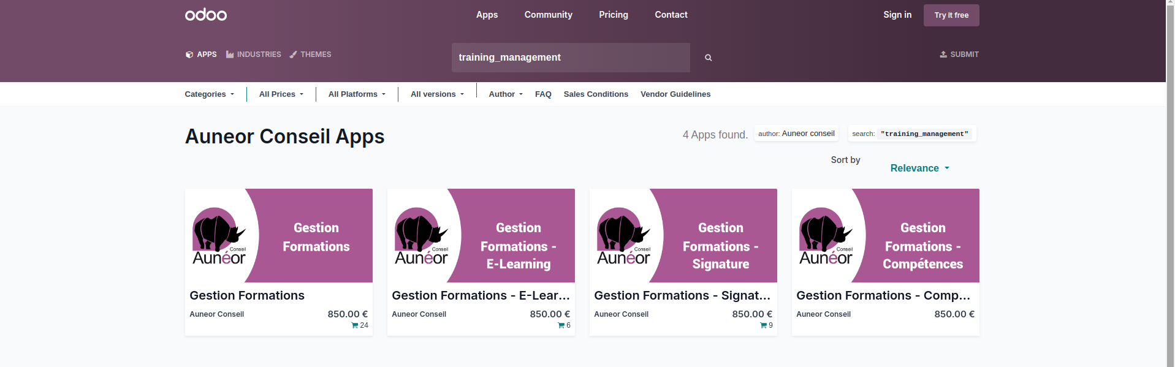Open the Vendor Guidelines link
Image resolution: width=1175 pixels, height=367 pixels.
pos(675,94)
